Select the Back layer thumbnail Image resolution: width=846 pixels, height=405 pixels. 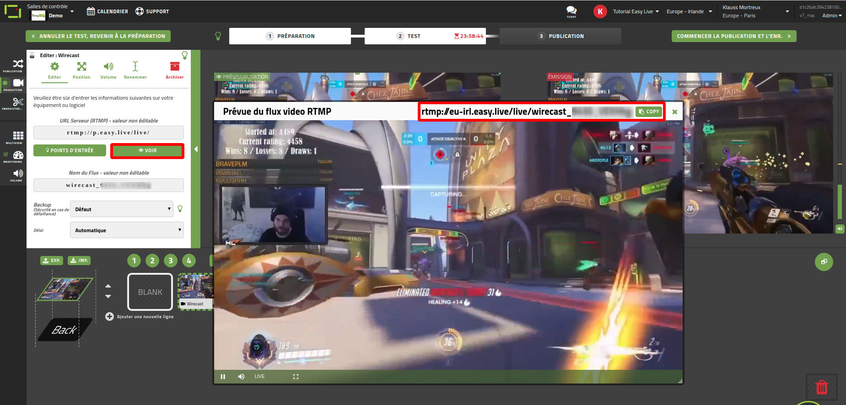coord(65,330)
